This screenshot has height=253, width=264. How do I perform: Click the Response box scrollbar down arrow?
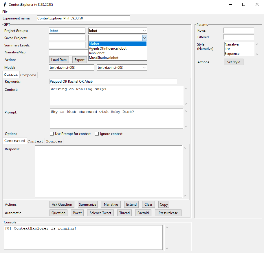(x=185, y=196)
